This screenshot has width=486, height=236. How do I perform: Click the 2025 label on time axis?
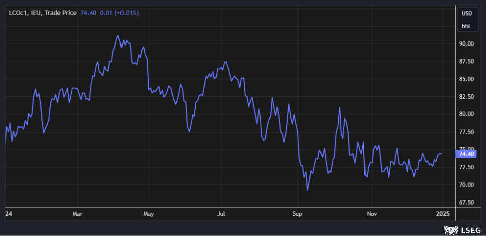point(443,214)
